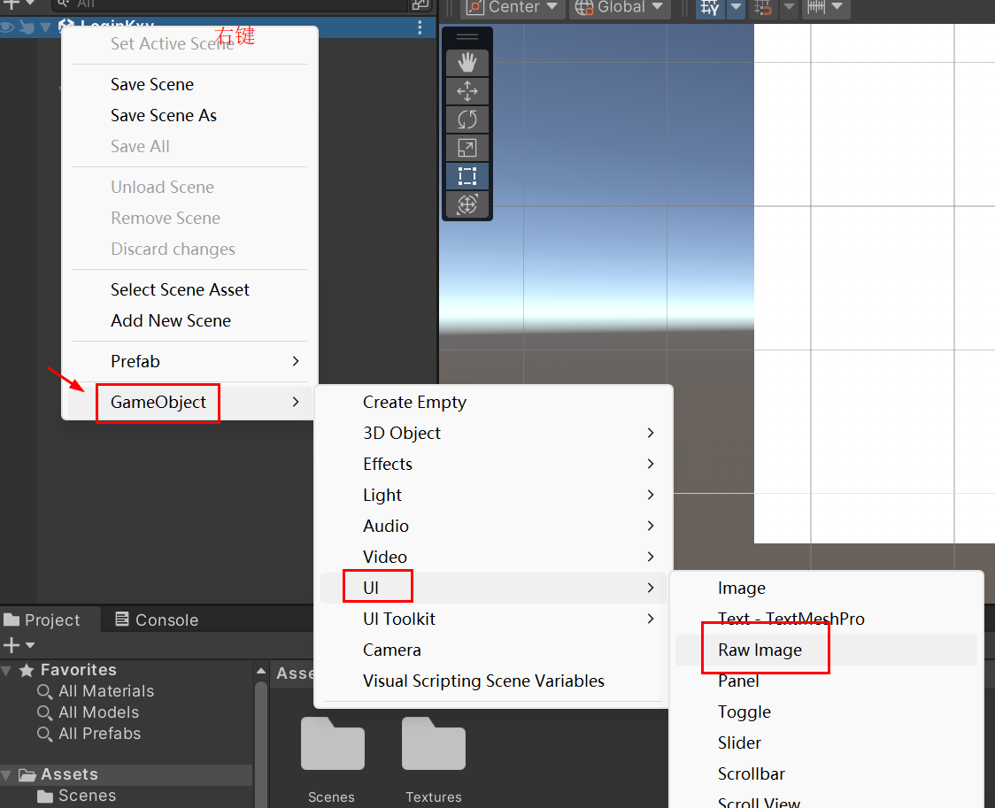Select the Rotate tool
The height and width of the screenshot is (808, 995).
pyautogui.click(x=467, y=119)
